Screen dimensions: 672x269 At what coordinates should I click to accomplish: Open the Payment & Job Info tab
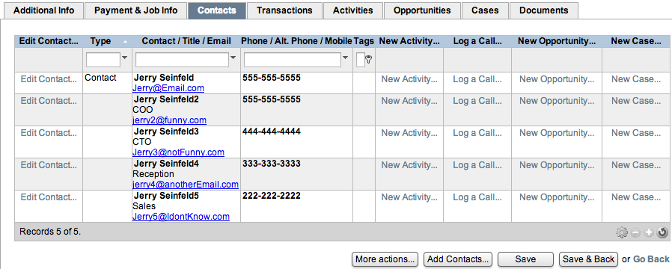point(136,10)
